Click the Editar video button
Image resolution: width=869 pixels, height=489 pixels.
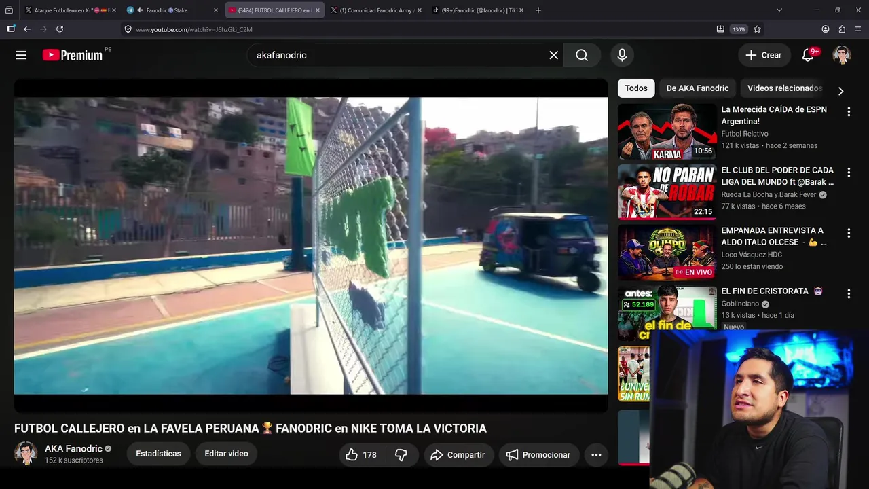point(226,454)
